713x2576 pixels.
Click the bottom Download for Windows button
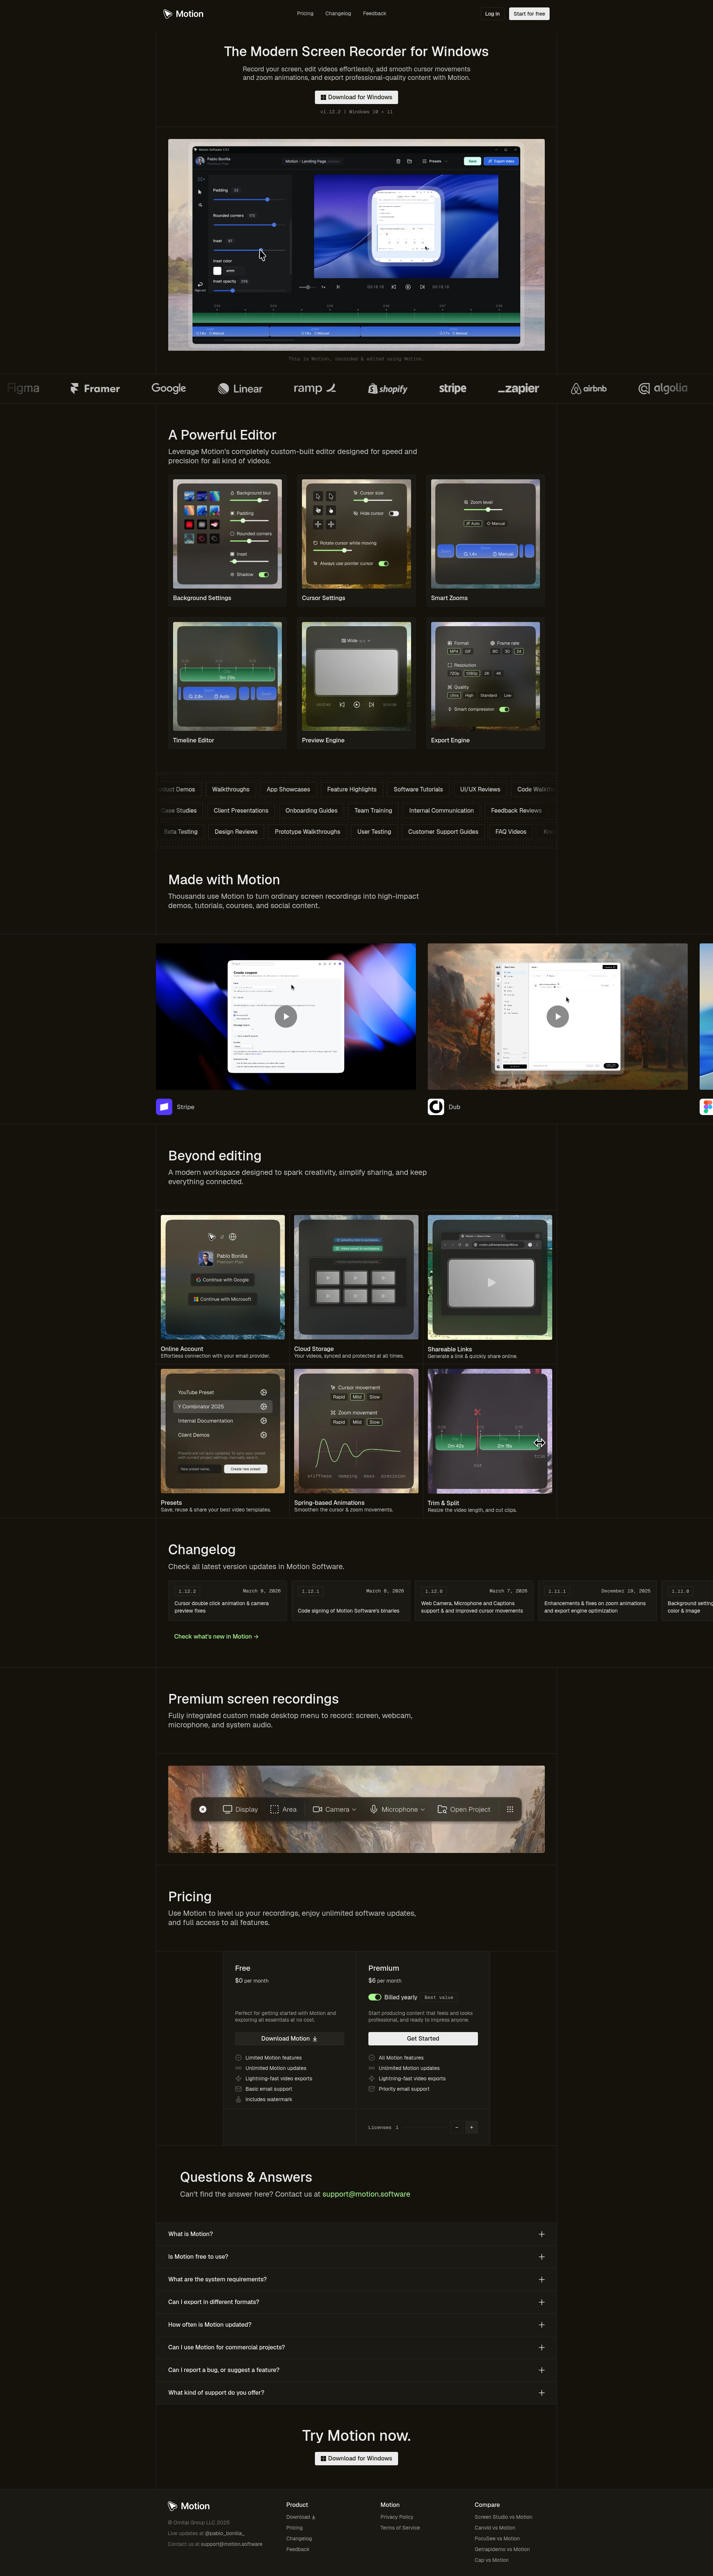click(356, 2458)
